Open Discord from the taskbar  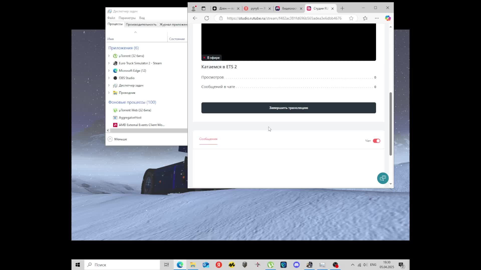(296, 265)
